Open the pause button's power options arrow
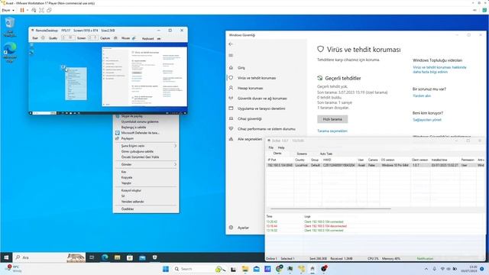Image resolution: width=489 pixels, height=275 pixels. (x=28, y=10)
